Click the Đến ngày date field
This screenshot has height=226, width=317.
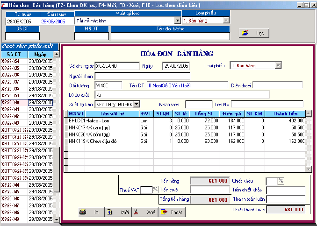point(57,21)
